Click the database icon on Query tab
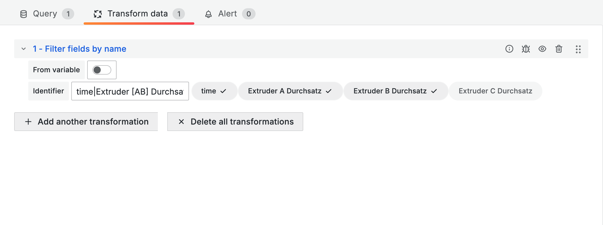Screen dimensions: 603x225 click(x=24, y=14)
